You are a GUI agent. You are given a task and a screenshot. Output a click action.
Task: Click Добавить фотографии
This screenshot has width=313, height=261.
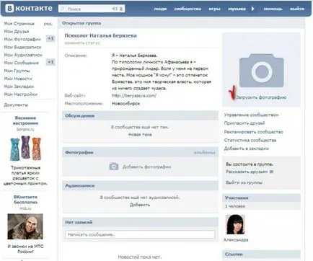coord(146,167)
